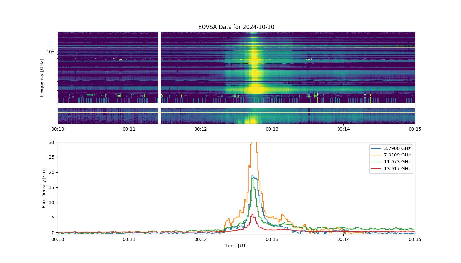Select the 7.0109 GHz legend label

[397, 155]
